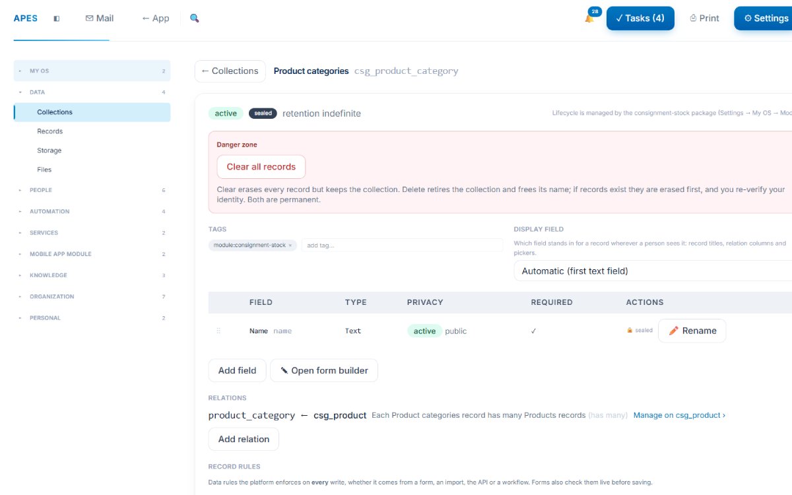Expand SERVICES section

(92, 233)
